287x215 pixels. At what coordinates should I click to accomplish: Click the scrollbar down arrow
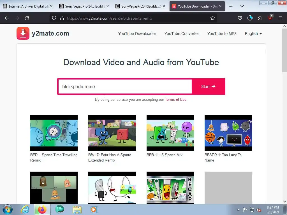pyautogui.click(x=284, y=202)
